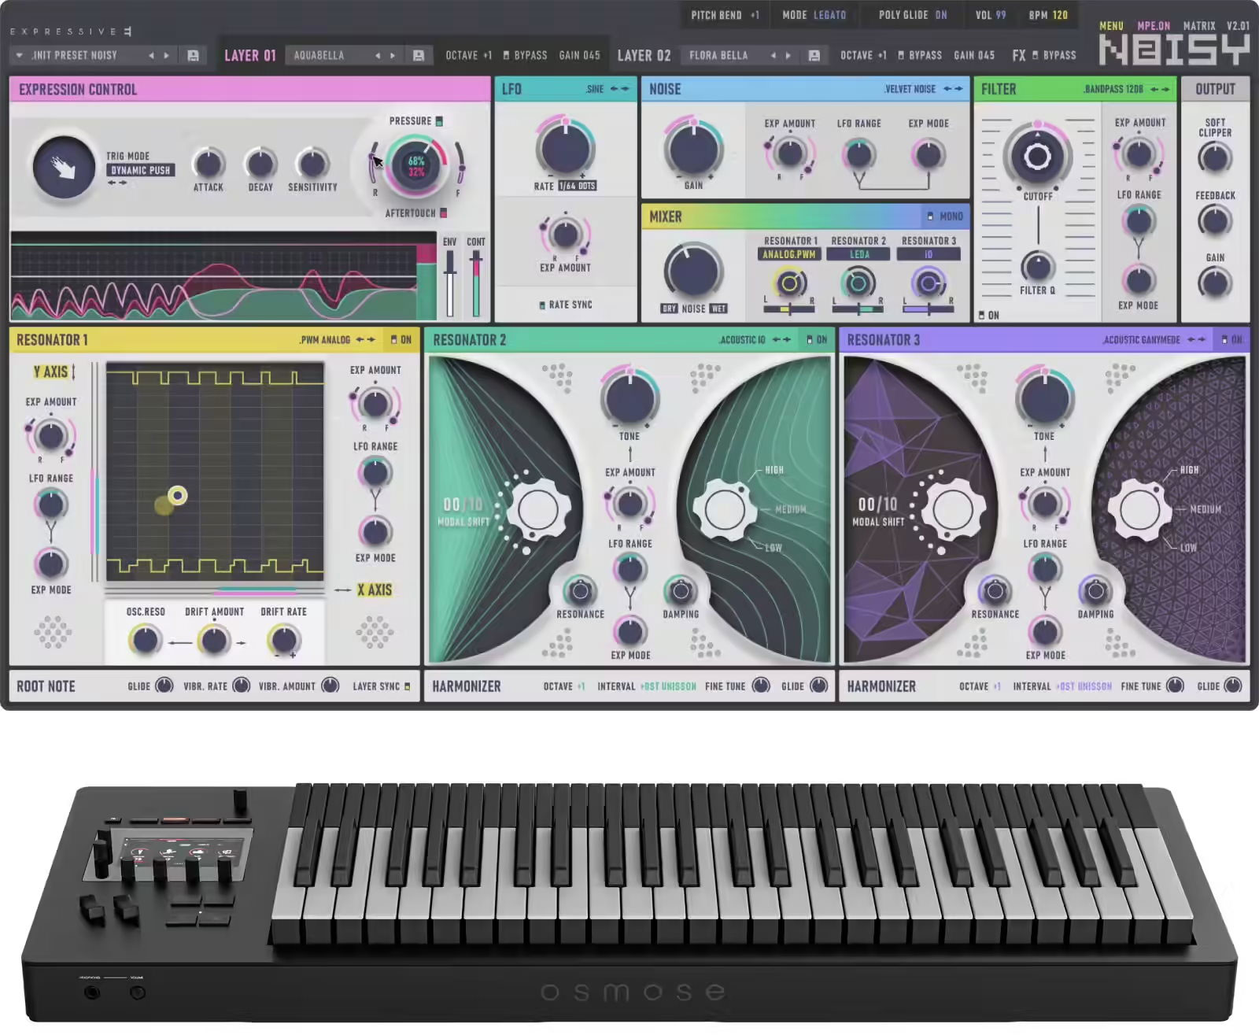Screen dimensions: 1259x1035
Task: Click the Noise Gain knob
Action: [x=693, y=149]
